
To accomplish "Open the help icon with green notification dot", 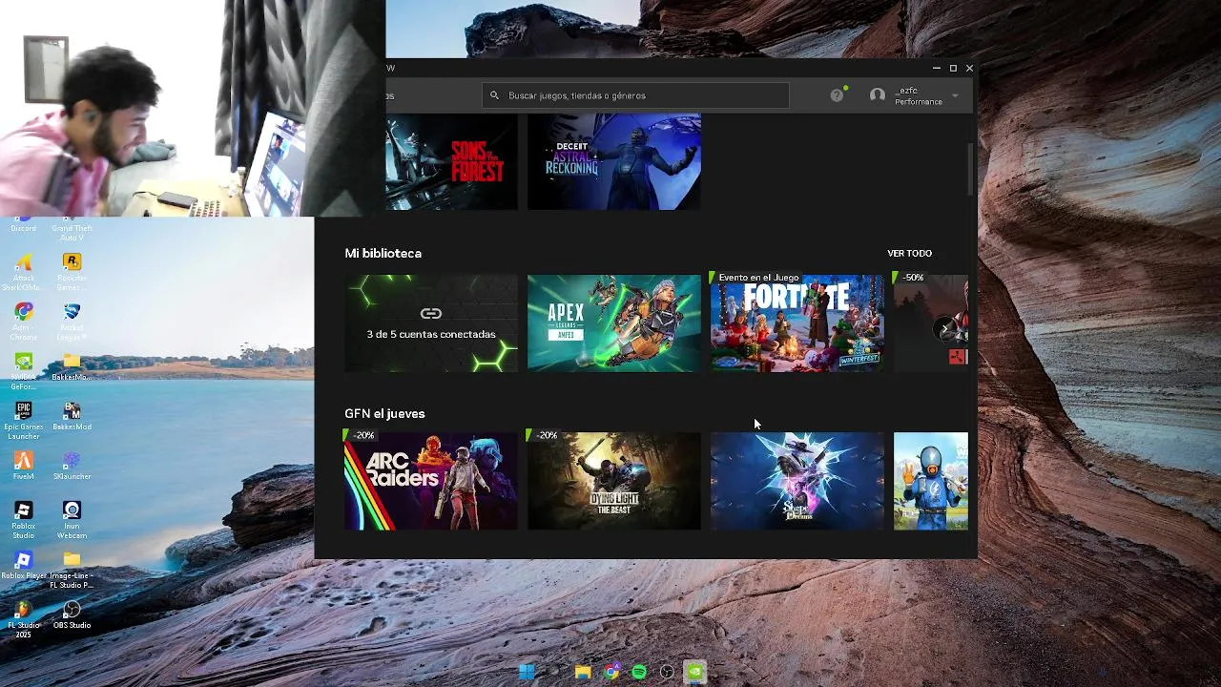I will click(838, 94).
